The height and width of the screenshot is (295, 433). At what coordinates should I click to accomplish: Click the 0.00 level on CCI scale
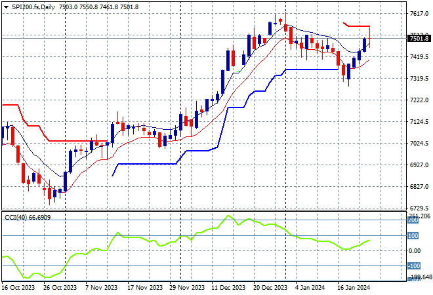pos(415,250)
